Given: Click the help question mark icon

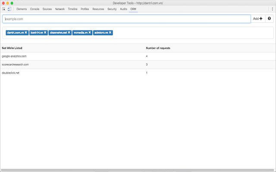Looking at the screenshot, I should (x=269, y=18).
